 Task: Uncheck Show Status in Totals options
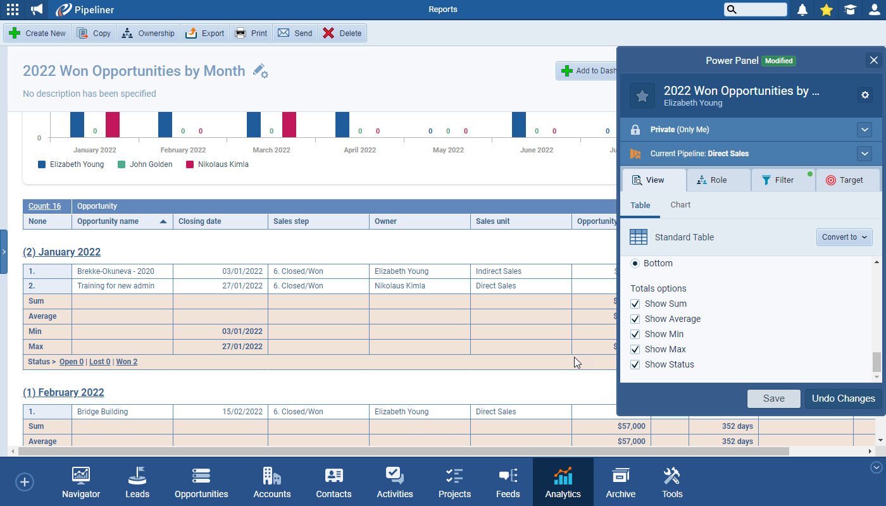pyautogui.click(x=635, y=364)
